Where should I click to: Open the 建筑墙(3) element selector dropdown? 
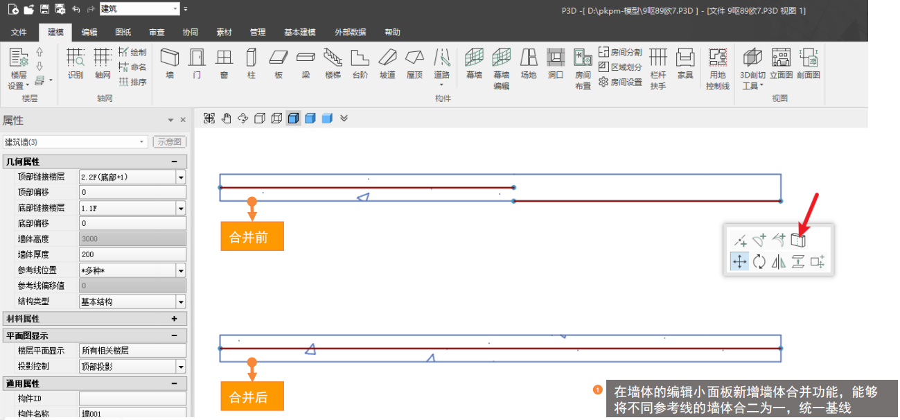tap(143, 142)
